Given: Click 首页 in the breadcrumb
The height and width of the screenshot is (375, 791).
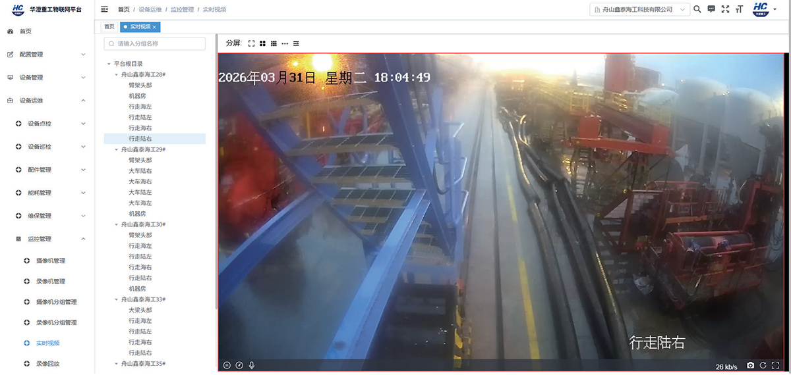Looking at the screenshot, I should pos(124,10).
